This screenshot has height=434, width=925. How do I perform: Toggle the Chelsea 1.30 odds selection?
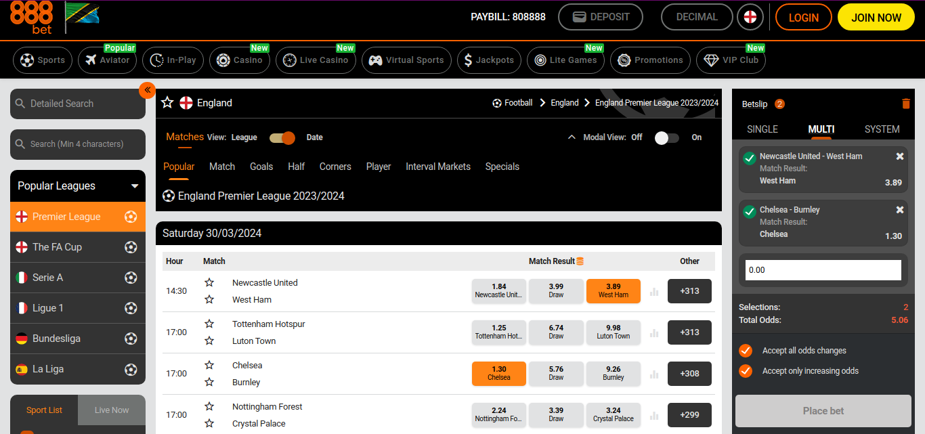tap(499, 373)
